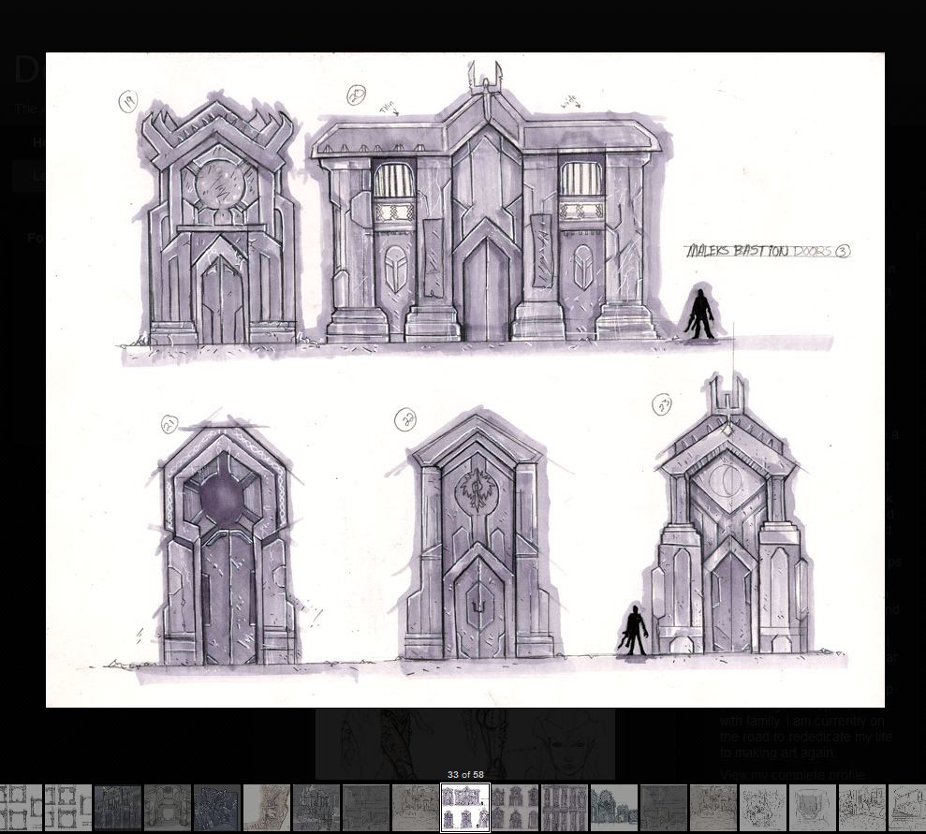Open fifth thumbnail right of highlighted one
This screenshot has height=834, width=926.
click(713, 808)
